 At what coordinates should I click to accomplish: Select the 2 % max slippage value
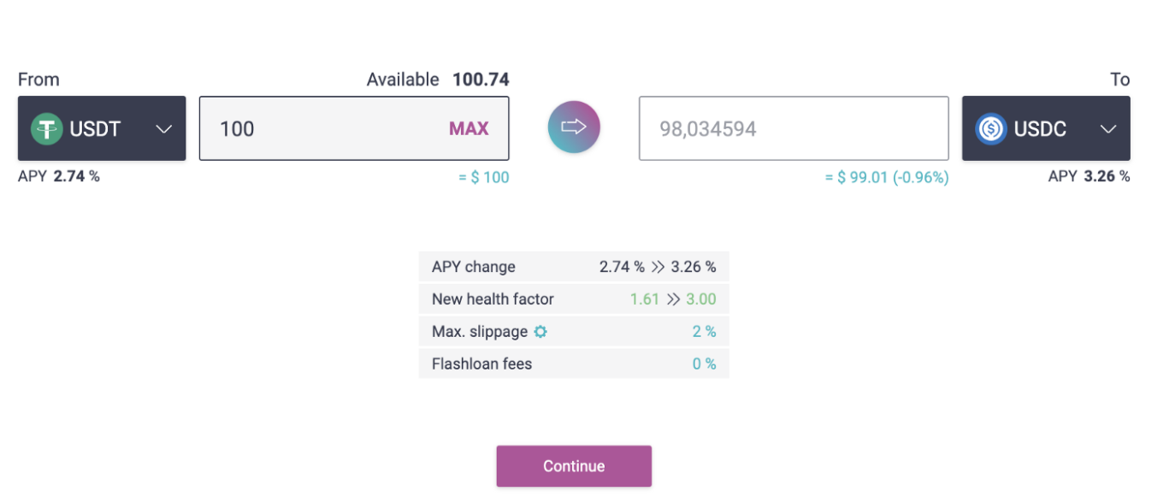point(704,331)
